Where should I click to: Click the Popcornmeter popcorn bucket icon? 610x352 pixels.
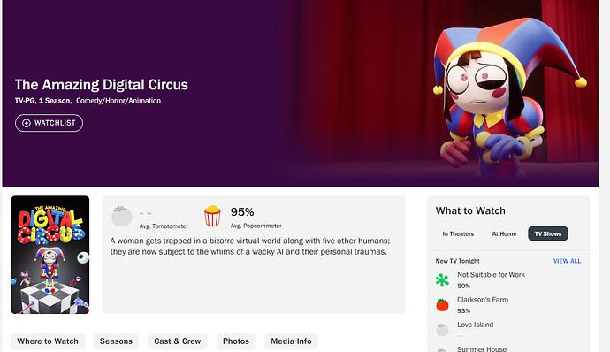tap(212, 216)
